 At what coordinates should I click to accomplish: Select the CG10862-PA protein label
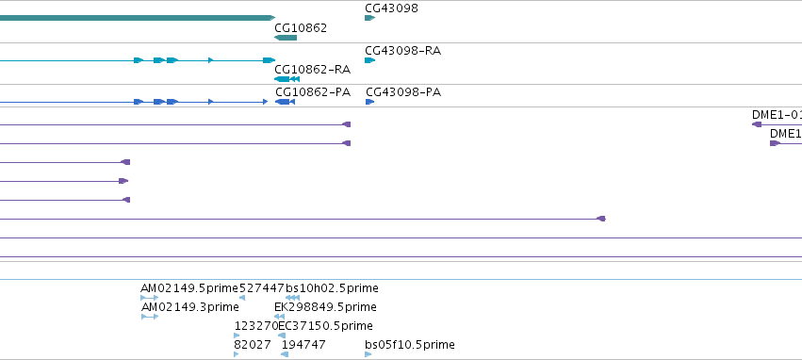coord(313,92)
